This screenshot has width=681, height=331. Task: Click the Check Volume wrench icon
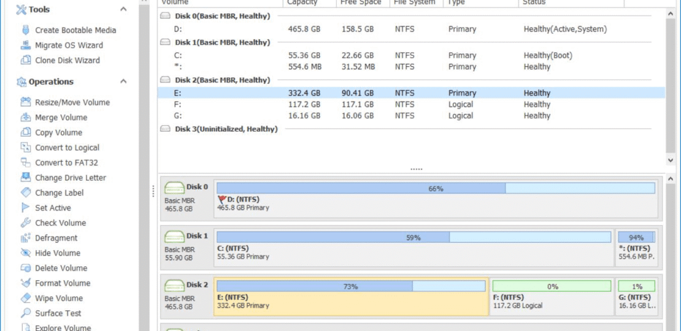coord(26,223)
